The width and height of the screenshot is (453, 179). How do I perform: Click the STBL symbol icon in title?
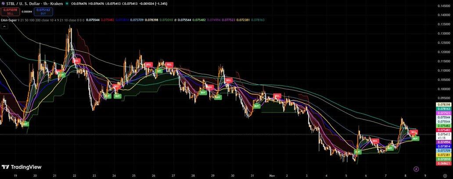(x=2, y=3)
